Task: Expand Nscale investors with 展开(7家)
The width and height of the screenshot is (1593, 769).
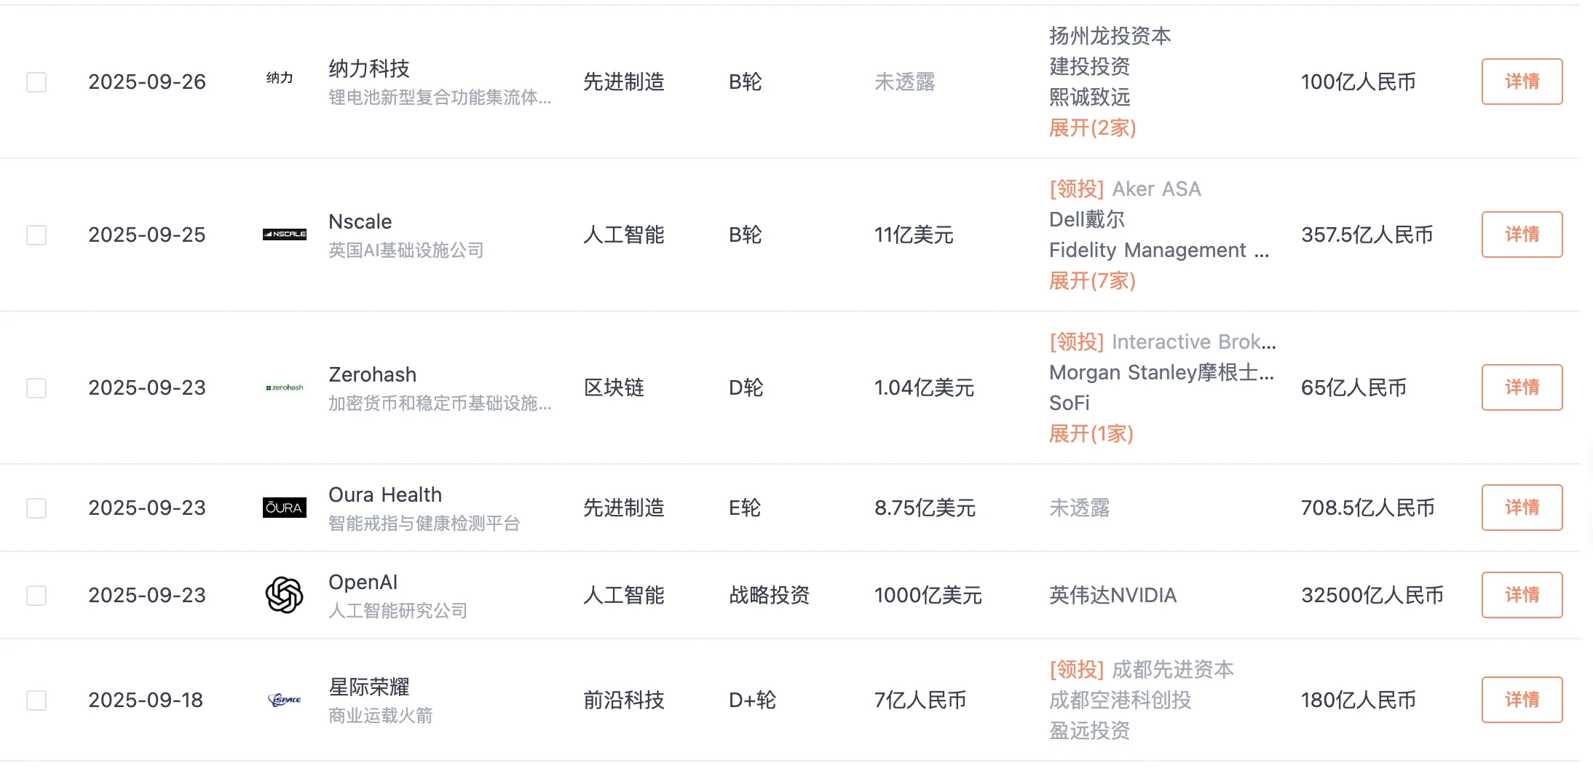Action: pyautogui.click(x=1092, y=281)
